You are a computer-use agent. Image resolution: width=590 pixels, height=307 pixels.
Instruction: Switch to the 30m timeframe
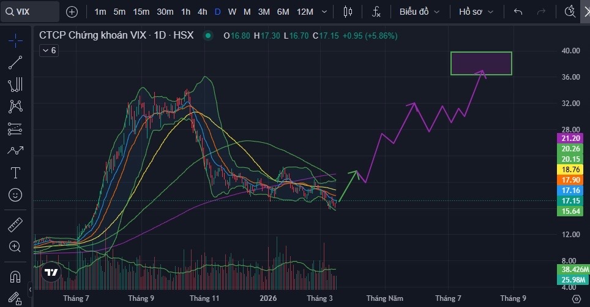[x=165, y=12]
